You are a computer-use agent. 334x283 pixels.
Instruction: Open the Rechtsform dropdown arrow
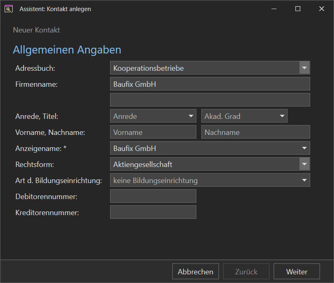click(304, 164)
